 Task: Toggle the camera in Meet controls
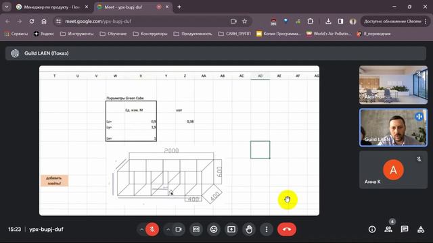pyautogui.click(x=179, y=230)
